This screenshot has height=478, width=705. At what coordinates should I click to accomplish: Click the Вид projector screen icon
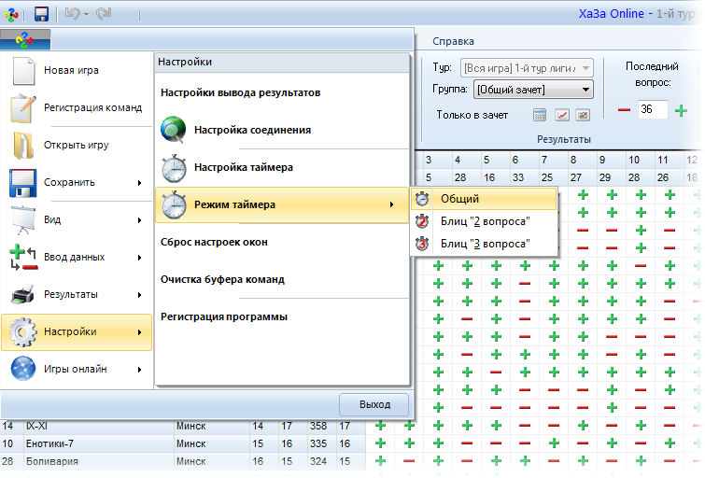(x=22, y=220)
